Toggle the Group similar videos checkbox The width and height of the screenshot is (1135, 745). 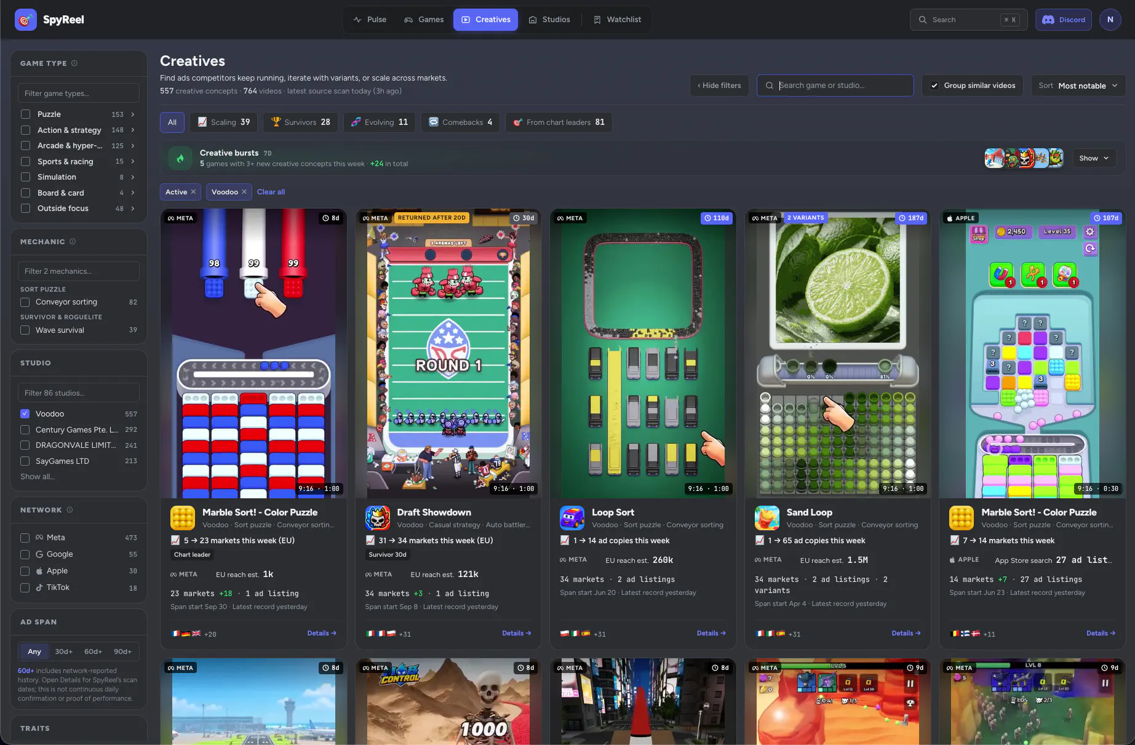tap(934, 86)
